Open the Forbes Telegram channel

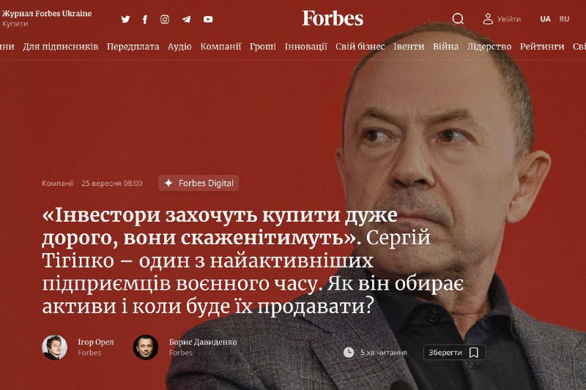click(186, 20)
